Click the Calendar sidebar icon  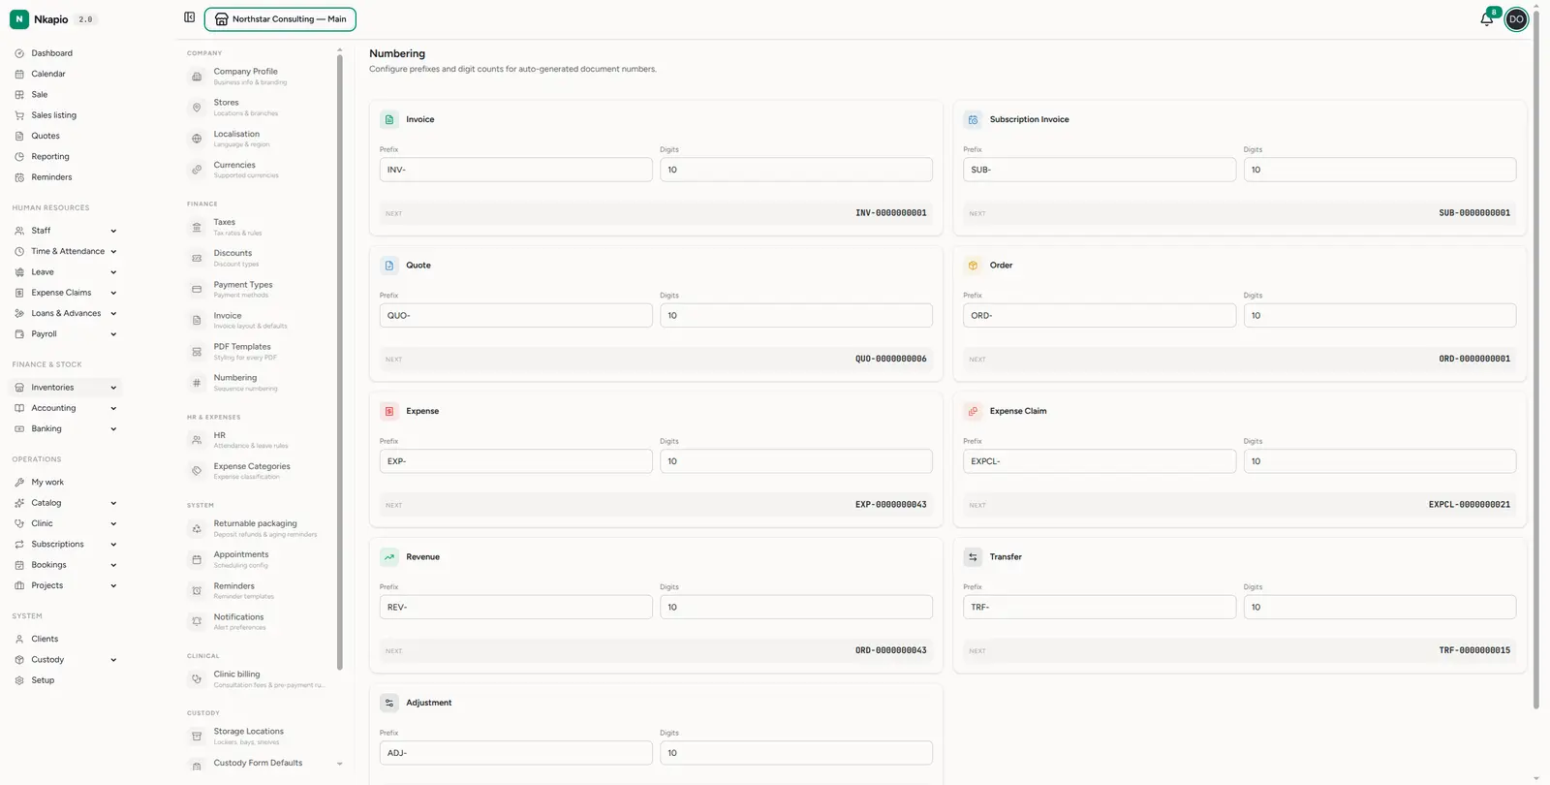19,74
